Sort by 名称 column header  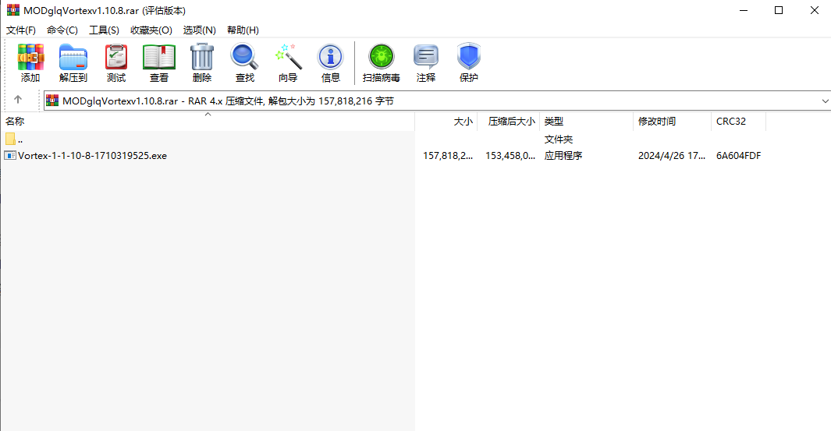tap(15, 122)
